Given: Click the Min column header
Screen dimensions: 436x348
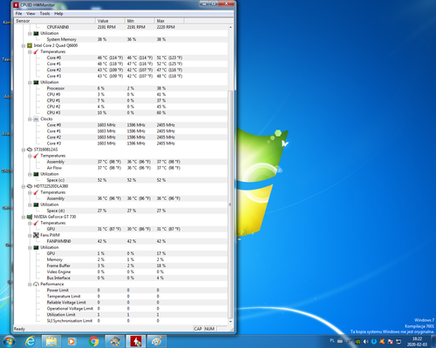Looking at the screenshot, I should click(140, 21).
